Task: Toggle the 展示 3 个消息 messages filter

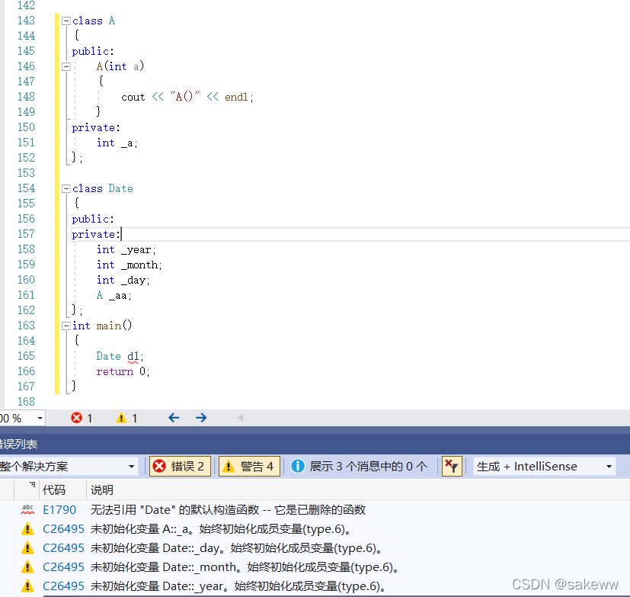Action: pyautogui.click(x=360, y=467)
